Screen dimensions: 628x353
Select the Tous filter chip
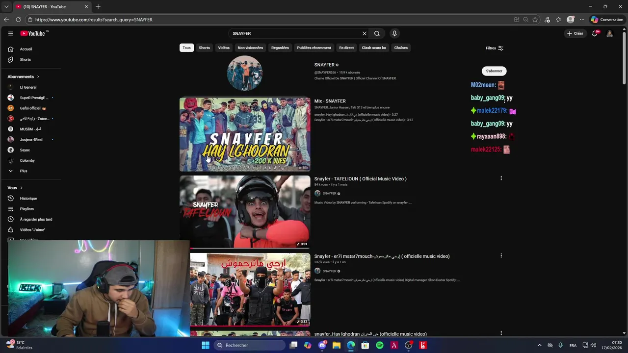coord(187,48)
